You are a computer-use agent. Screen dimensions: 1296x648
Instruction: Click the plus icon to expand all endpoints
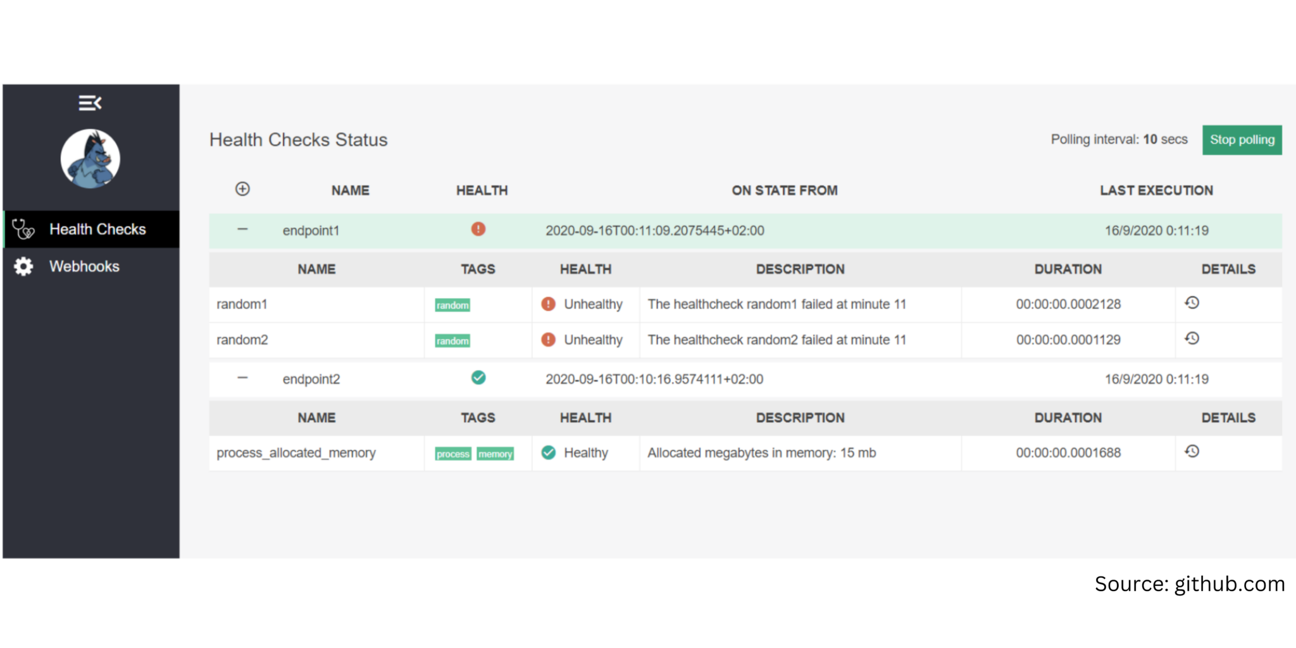(x=242, y=189)
